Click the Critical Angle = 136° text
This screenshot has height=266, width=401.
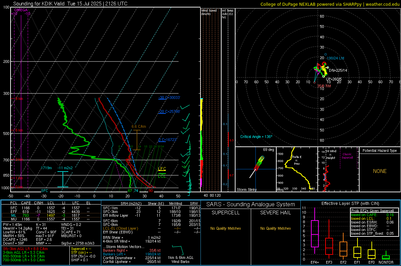tap(256, 137)
